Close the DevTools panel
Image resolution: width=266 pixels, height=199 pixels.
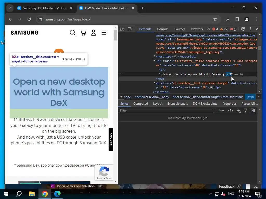click(x=257, y=29)
